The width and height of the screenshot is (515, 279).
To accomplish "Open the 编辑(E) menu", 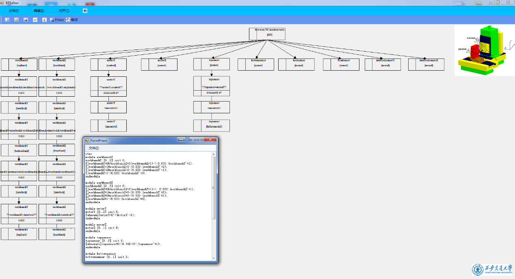I will coord(39,11).
